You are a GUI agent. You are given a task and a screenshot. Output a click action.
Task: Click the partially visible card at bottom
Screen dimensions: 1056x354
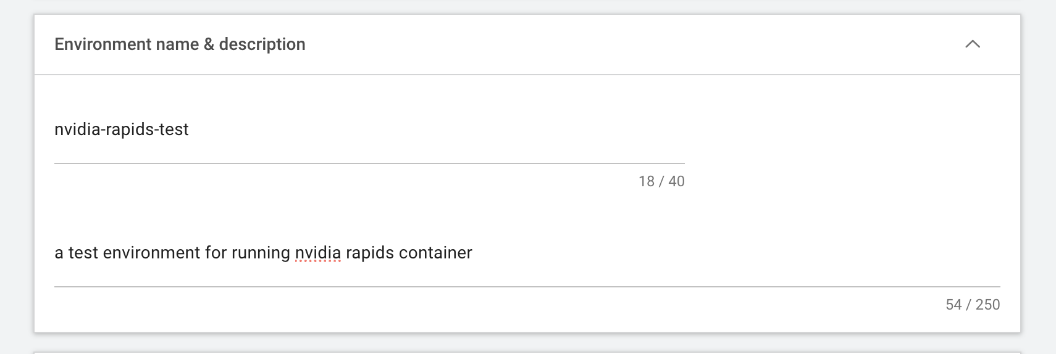pyautogui.click(x=527, y=352)
